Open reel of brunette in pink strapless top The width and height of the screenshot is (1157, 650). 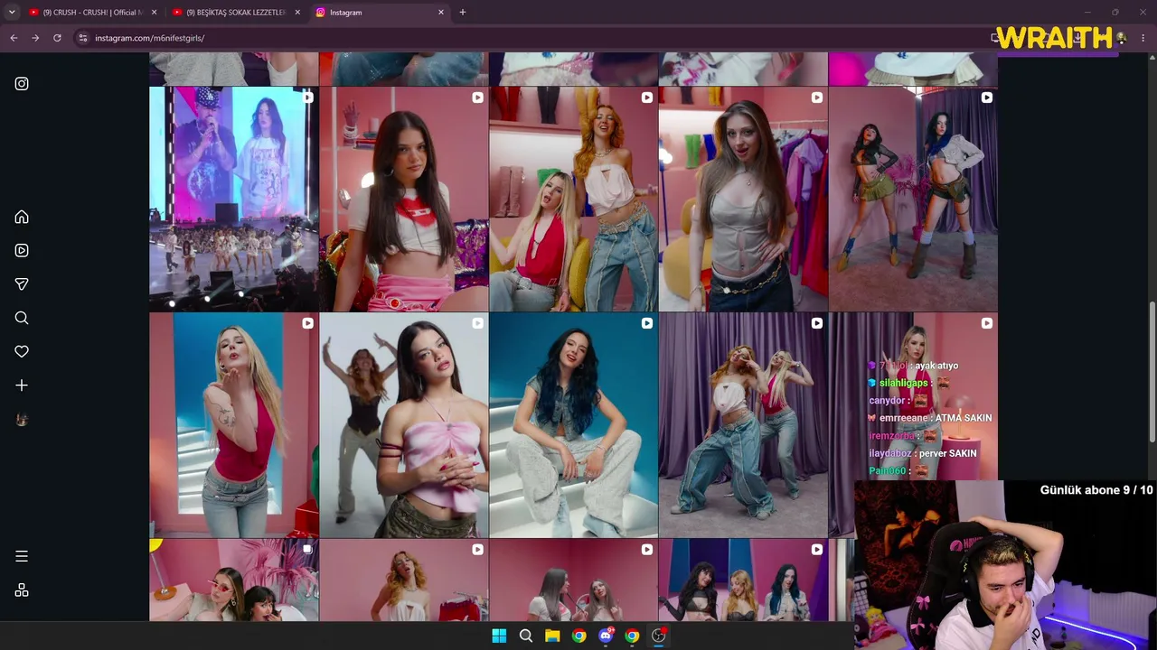coord(404,425)
